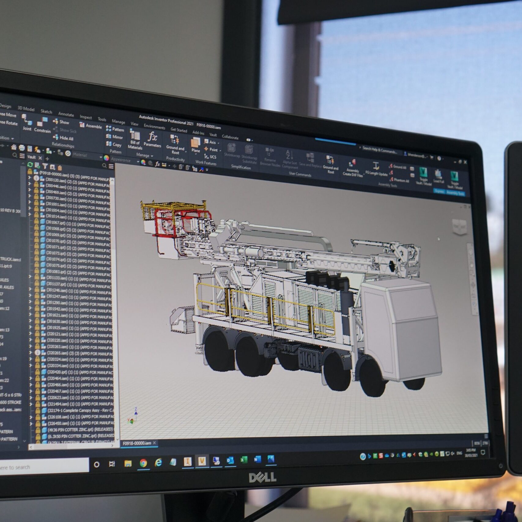Select the UCS work feature
522x522 pixels.
click(x=210, y=157)
